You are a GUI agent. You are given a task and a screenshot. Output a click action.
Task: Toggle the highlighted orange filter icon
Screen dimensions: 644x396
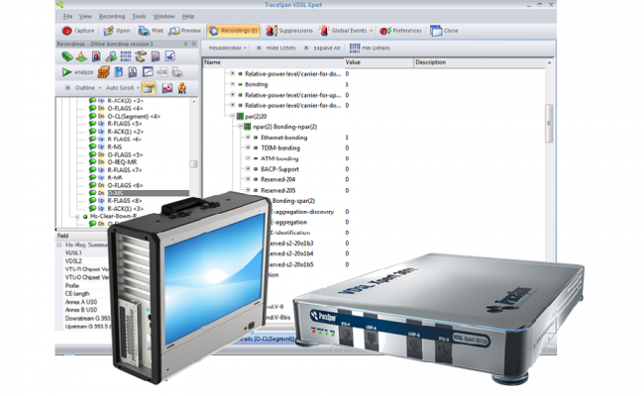pos(149,88)
